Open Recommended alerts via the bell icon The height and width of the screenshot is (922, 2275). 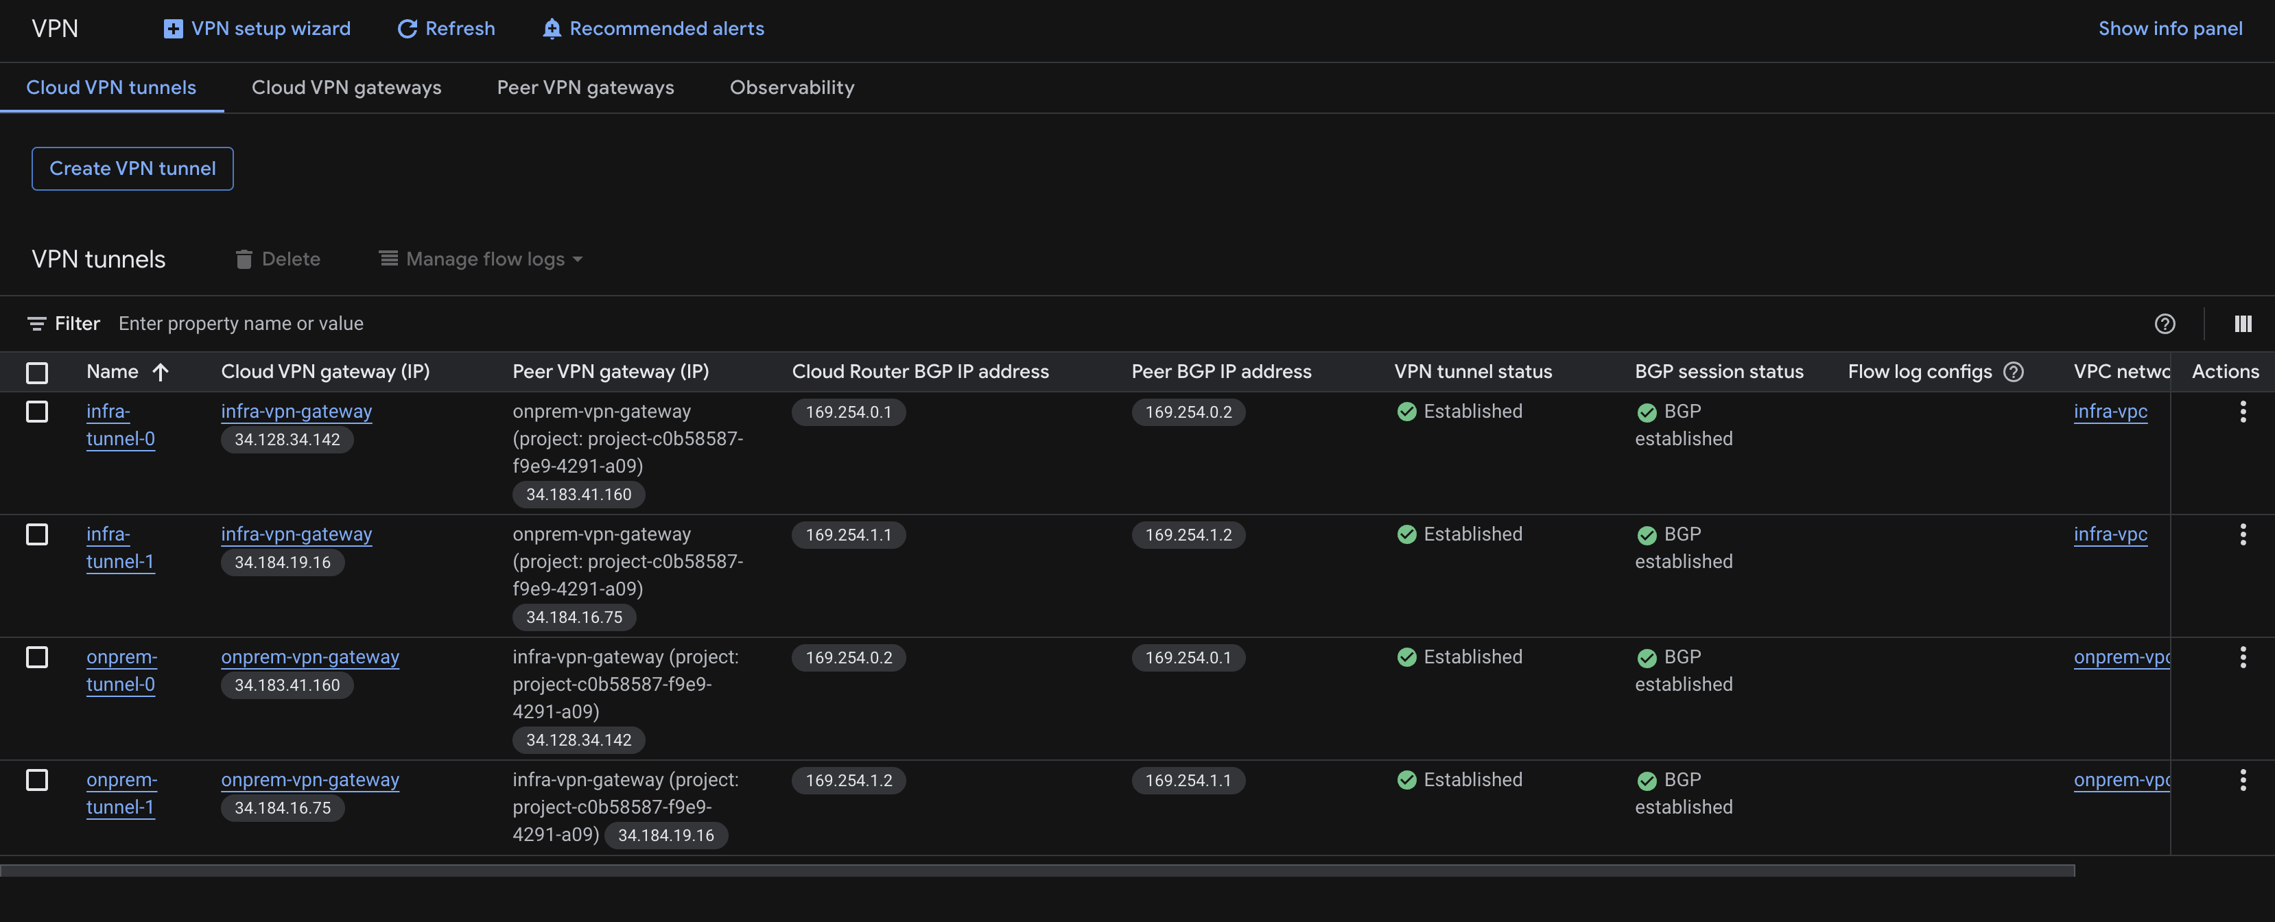pyautogui.click(x=551, y=28)
